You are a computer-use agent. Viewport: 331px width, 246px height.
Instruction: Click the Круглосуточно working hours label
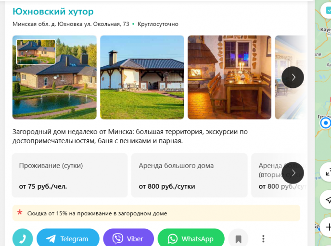click(x=158, y=24)
